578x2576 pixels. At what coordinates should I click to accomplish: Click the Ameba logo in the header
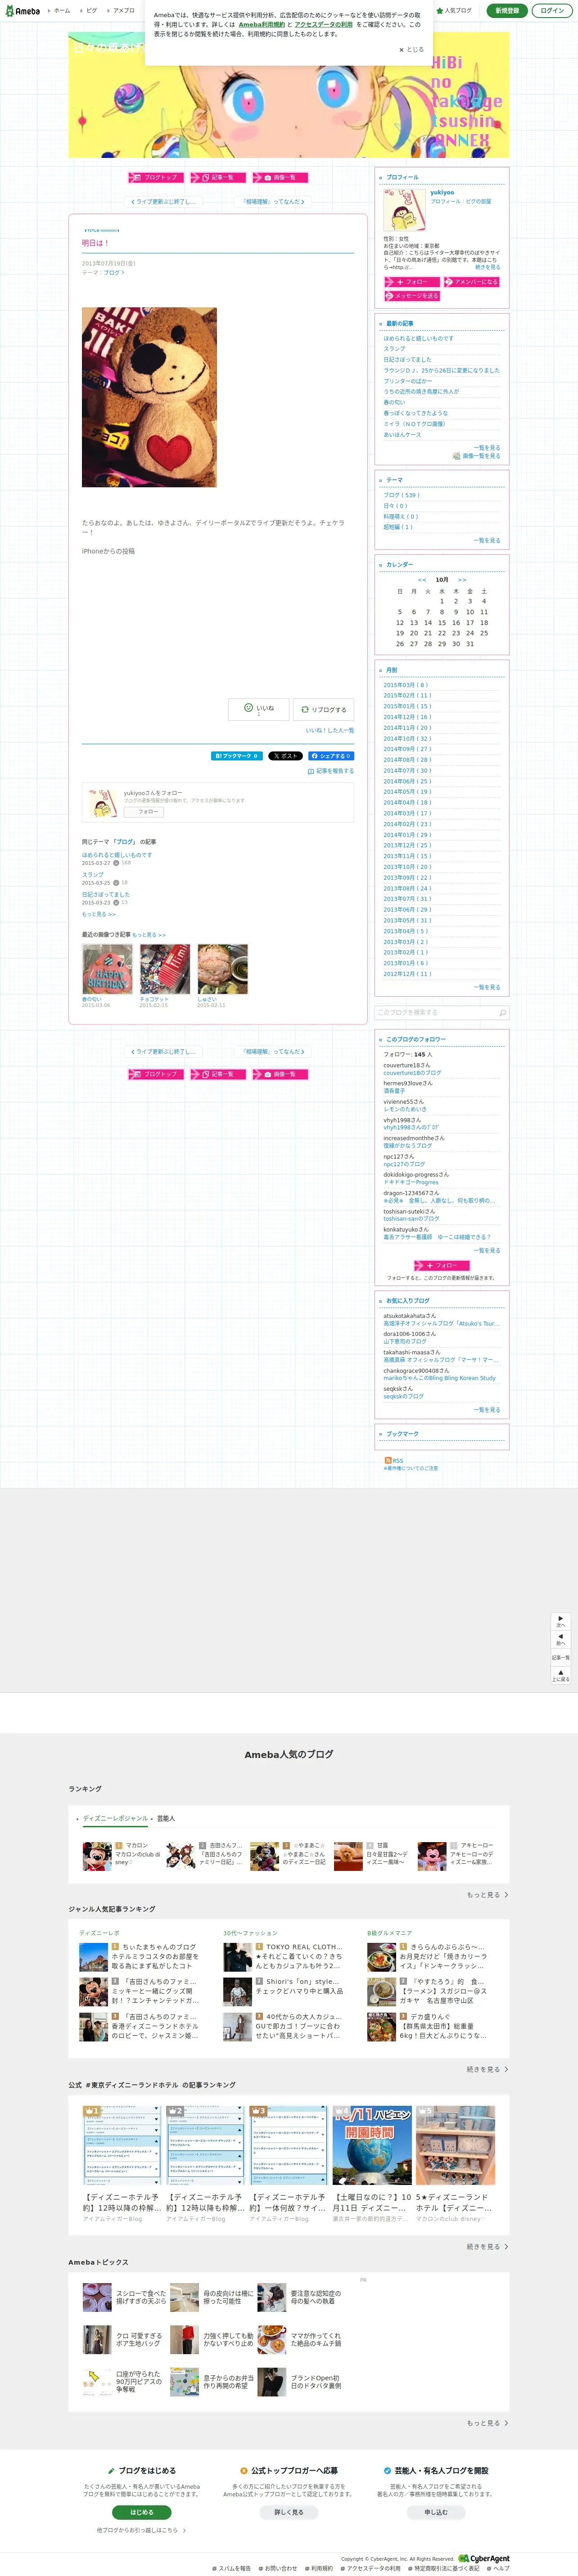(x=23, y=11)
